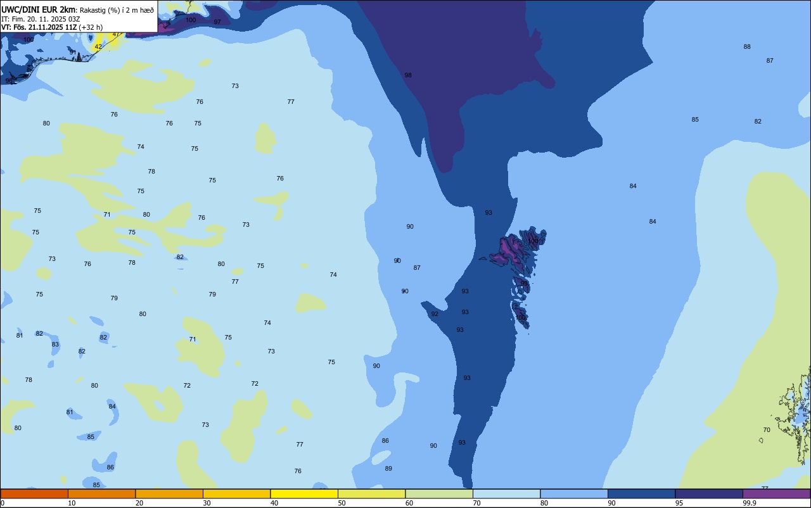
Task: Click the purple Faroe Islands area on the map
Action: click(x=511, y=250)
